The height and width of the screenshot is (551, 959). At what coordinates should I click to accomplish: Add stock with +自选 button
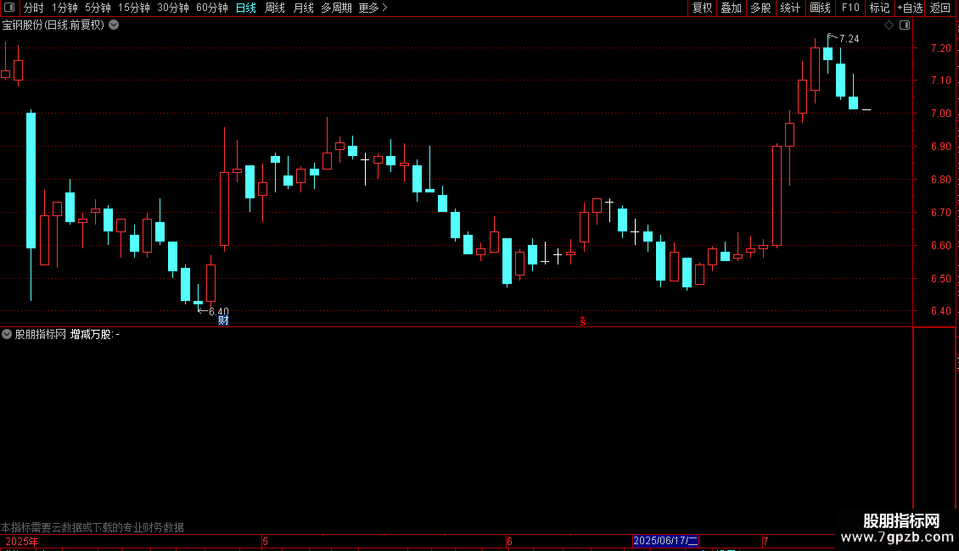[910, 8]
